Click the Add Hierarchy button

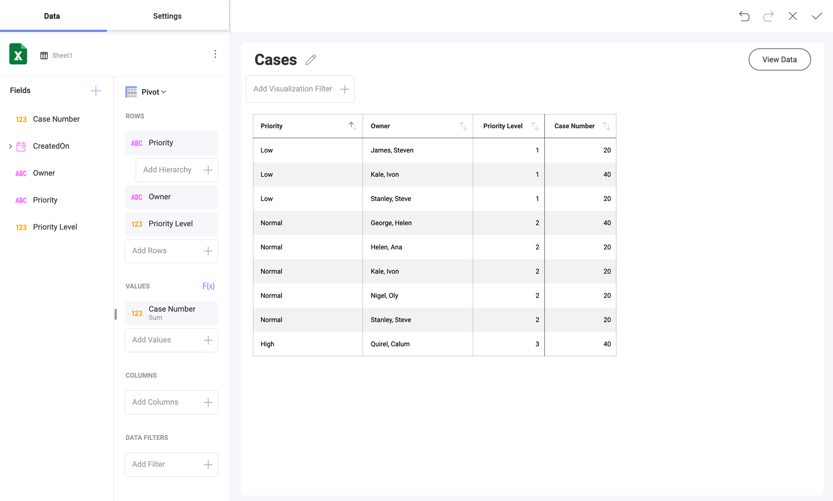pos(177,170)
